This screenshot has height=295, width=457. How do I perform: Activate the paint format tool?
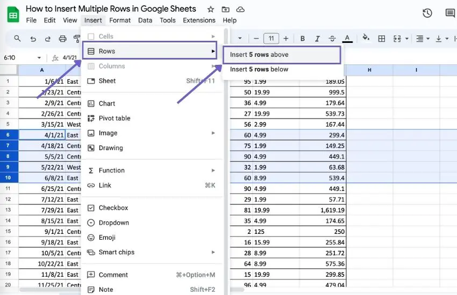[x=77, y=39]
